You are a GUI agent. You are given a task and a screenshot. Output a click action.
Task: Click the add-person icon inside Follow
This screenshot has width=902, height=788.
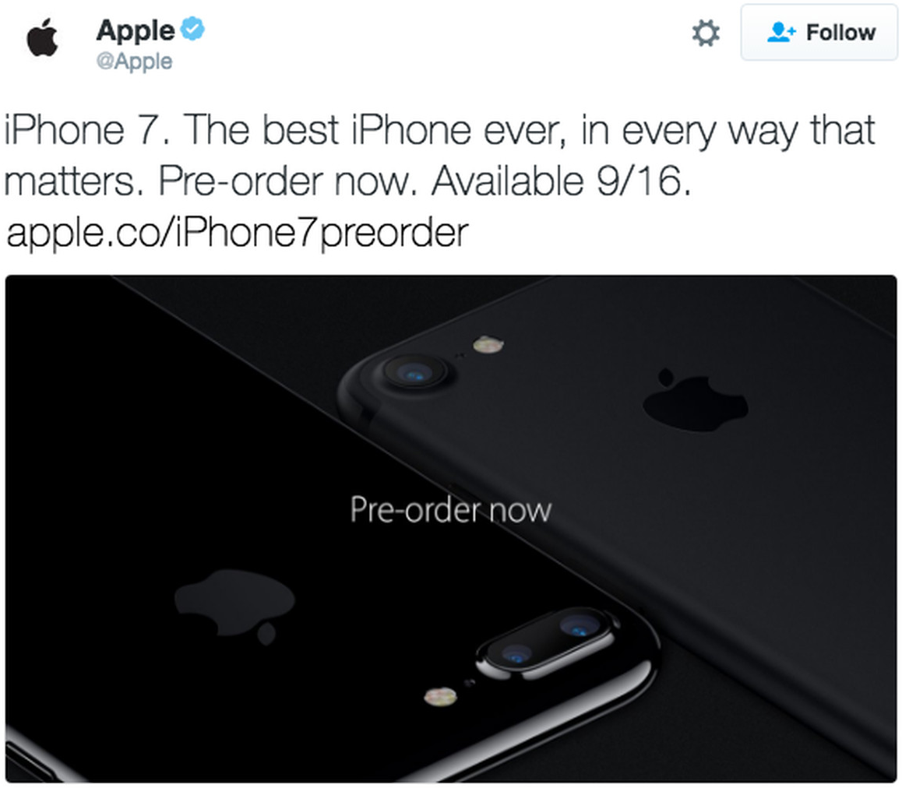tap(781, 32)
